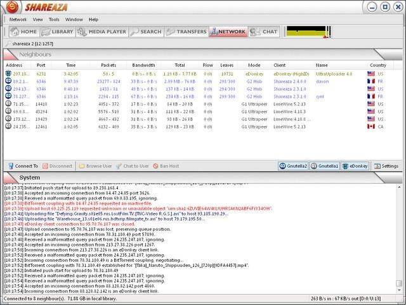Viewport: 406px width, 305px height.
Task: Expand the Window menu
Action: click(74, 20)
